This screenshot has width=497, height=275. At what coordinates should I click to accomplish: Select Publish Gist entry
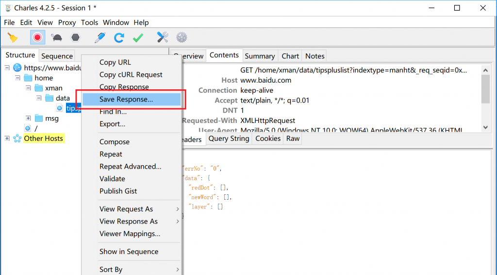[x=131, y=191]
